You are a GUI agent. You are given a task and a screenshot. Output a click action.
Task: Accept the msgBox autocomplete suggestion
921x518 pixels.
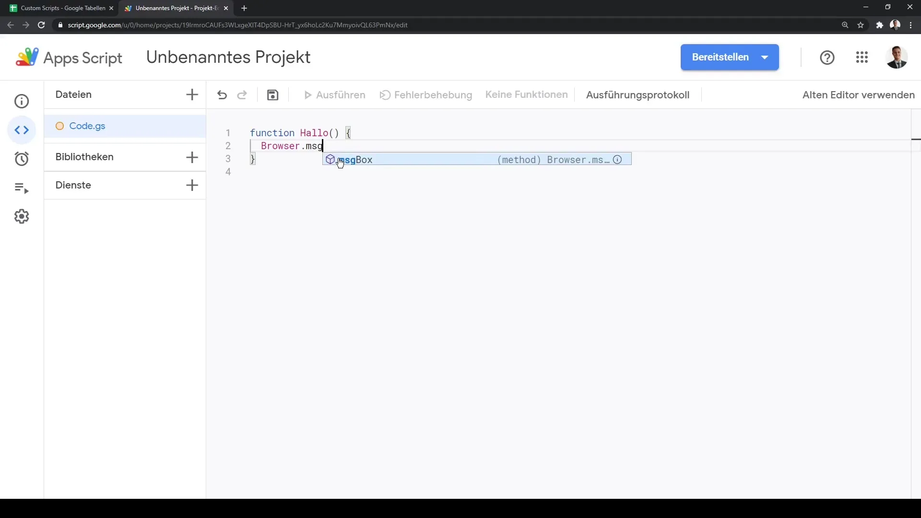(x=477, y=160)
